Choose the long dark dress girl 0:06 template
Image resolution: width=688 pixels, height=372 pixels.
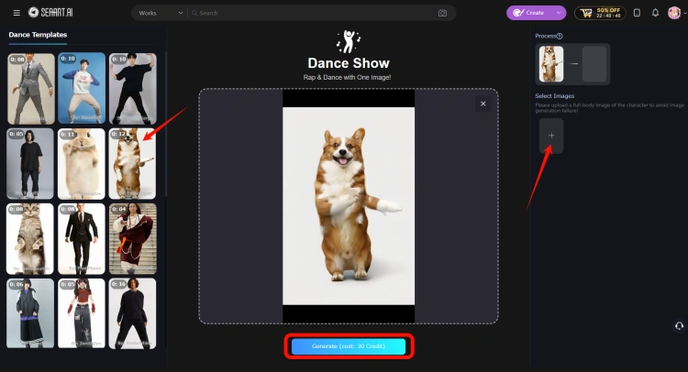point(30,313)
